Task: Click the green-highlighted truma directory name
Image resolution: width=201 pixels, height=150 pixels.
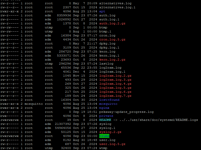Action: click(x=104, y=136)
